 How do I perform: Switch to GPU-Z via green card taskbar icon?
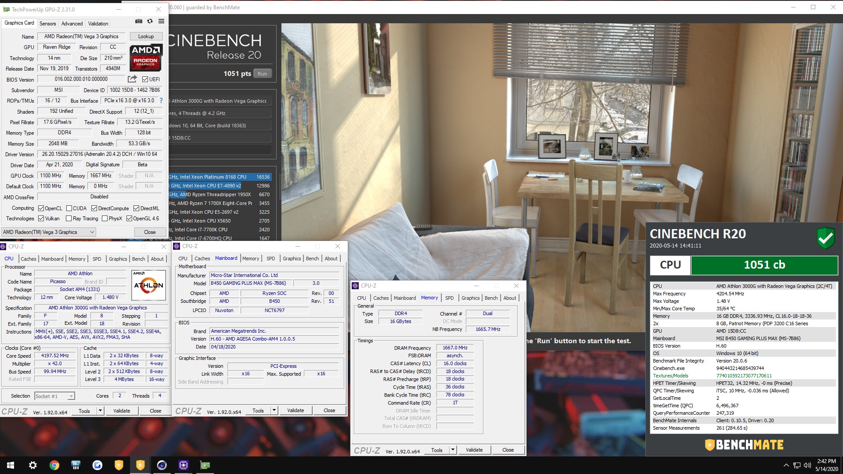(205, 465)
